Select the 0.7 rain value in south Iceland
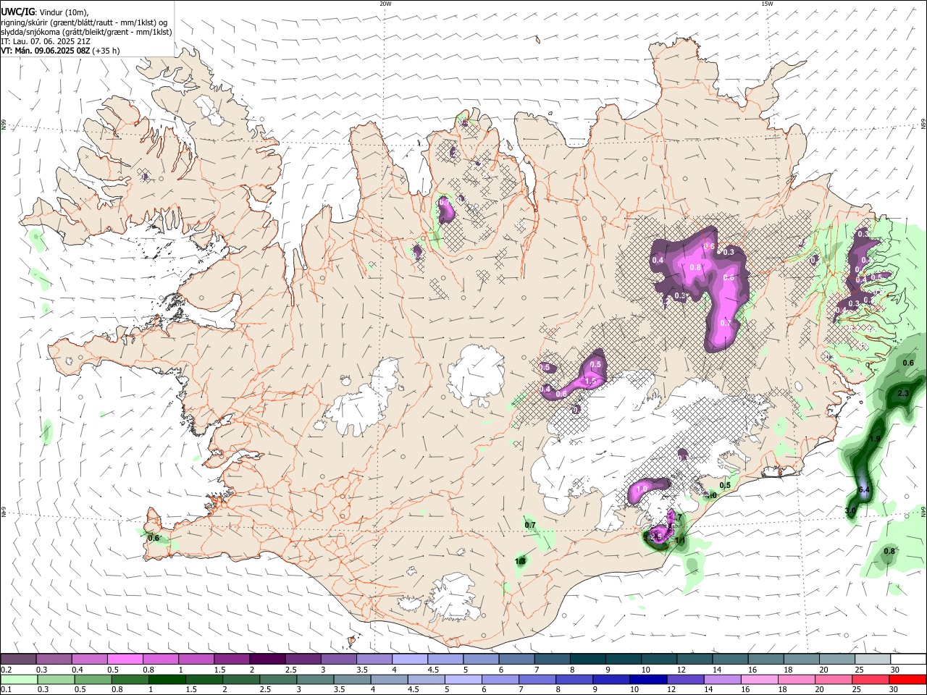This screenshot has height=695, width=927. [530, 525]
